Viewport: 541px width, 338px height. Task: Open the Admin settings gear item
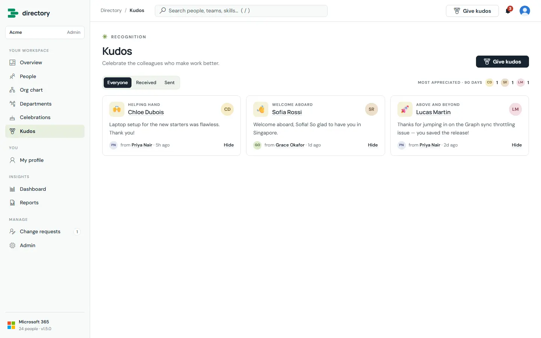pyautogui.click(x=45, y=245)
